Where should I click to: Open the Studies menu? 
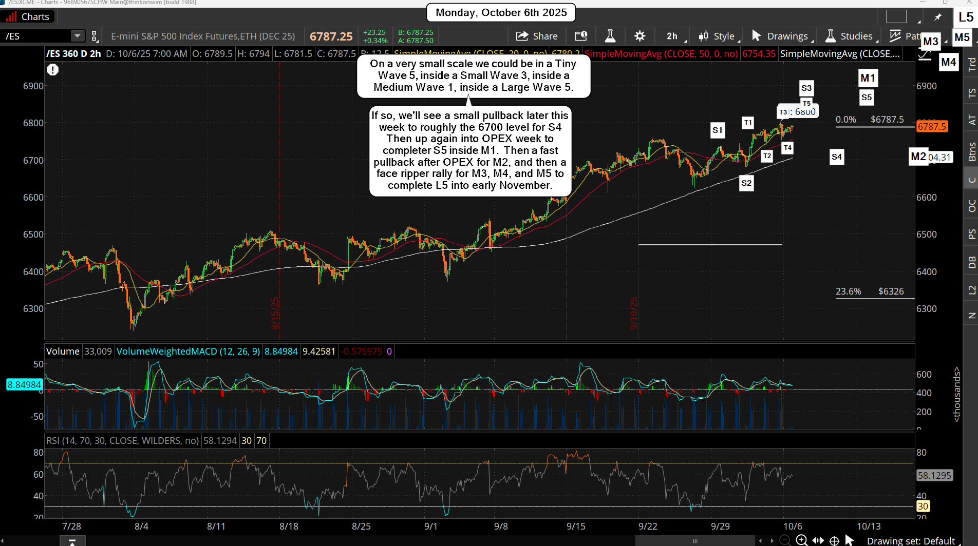coord(850,36)
